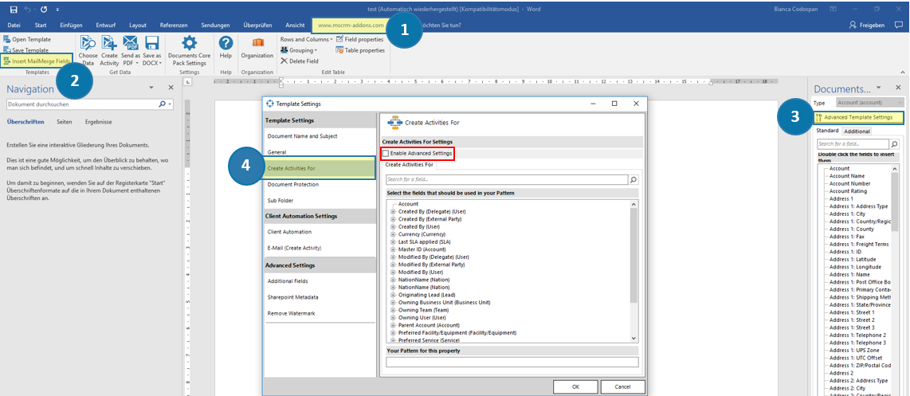Expand Created By (Delegate) (User) node
The image size is (910, 396).
click(x=394, y=212)
